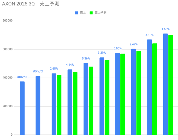Select the blue bar labeled 2.65%
Viewport: 178px width, 140px height.
pos(54,104)
